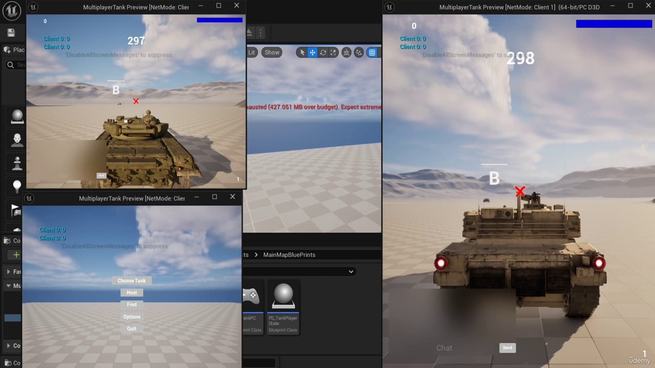Toggle surface snapping icon
Viewport: 655px width, 368px height.
click(x=359, y=52)
